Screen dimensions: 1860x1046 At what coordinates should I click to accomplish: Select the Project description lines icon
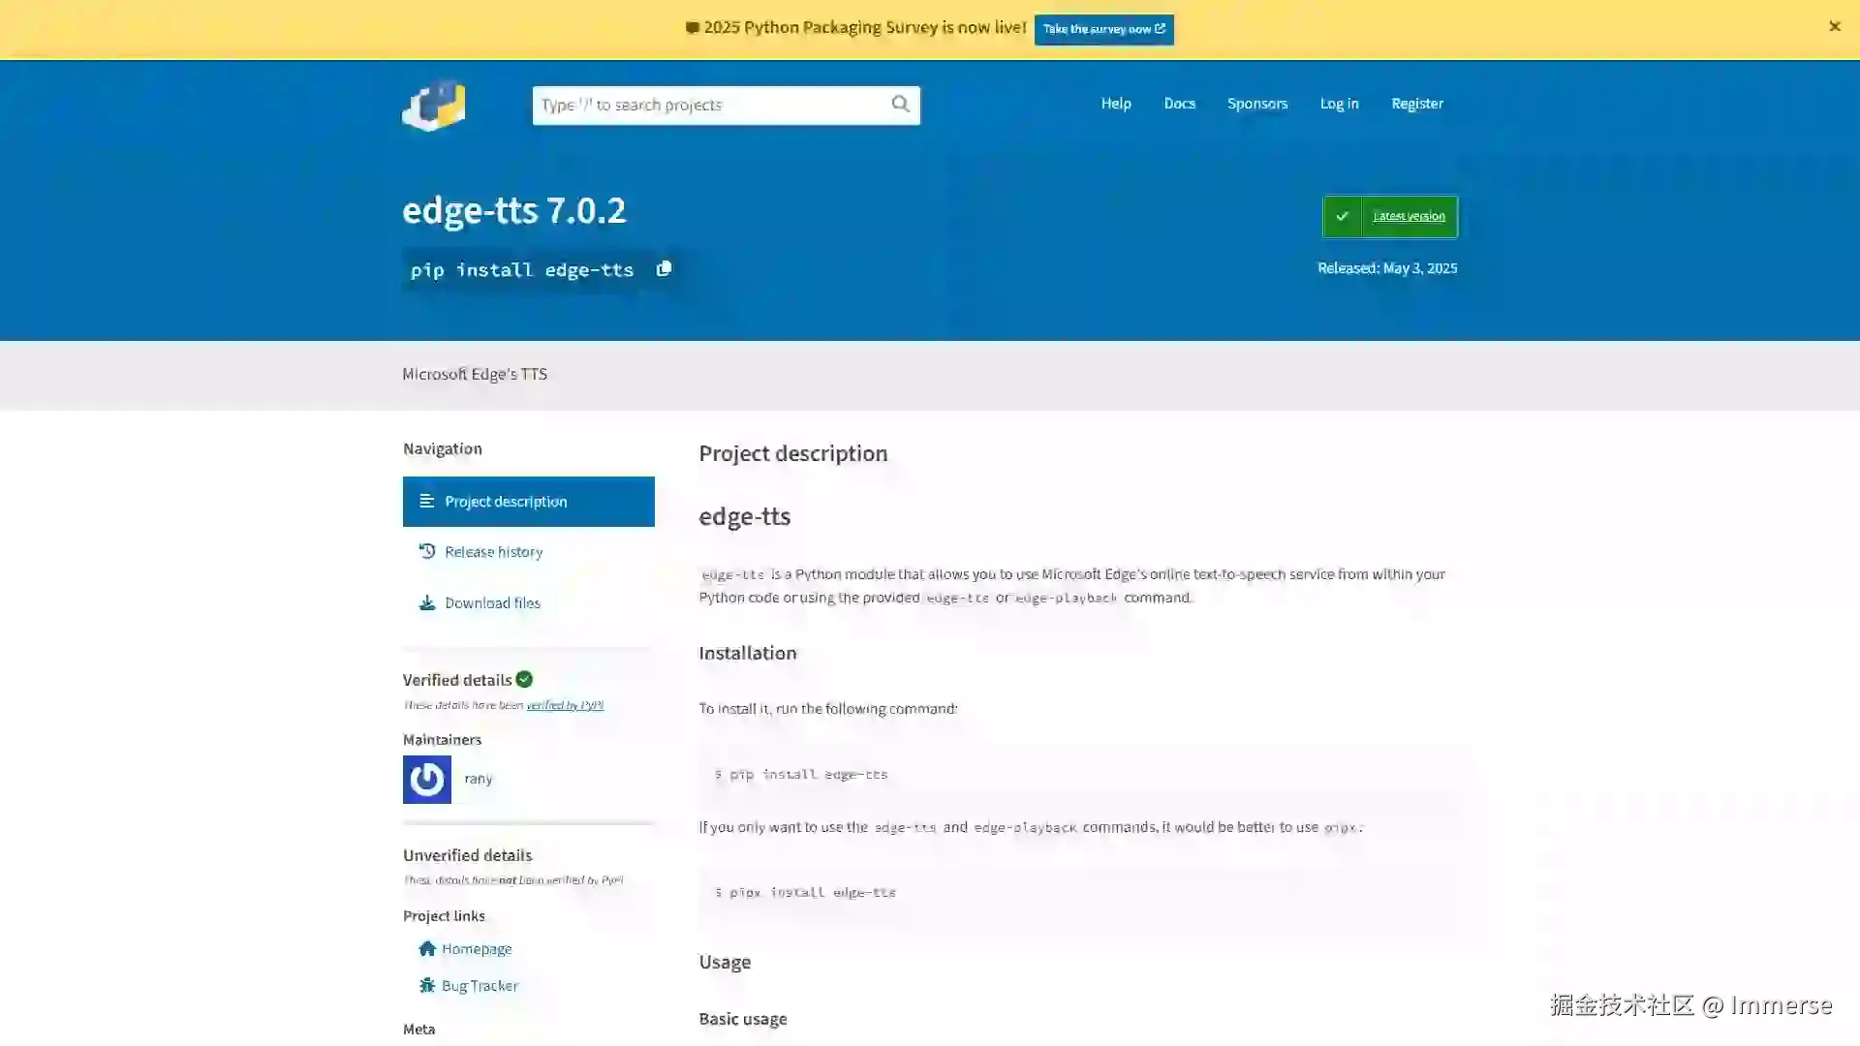click(x=427, y=501)
